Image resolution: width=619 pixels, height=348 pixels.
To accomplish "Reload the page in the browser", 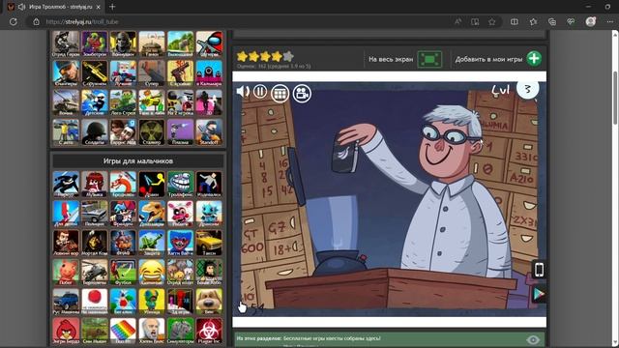I will pyautogui.click(x=13, y=21).
